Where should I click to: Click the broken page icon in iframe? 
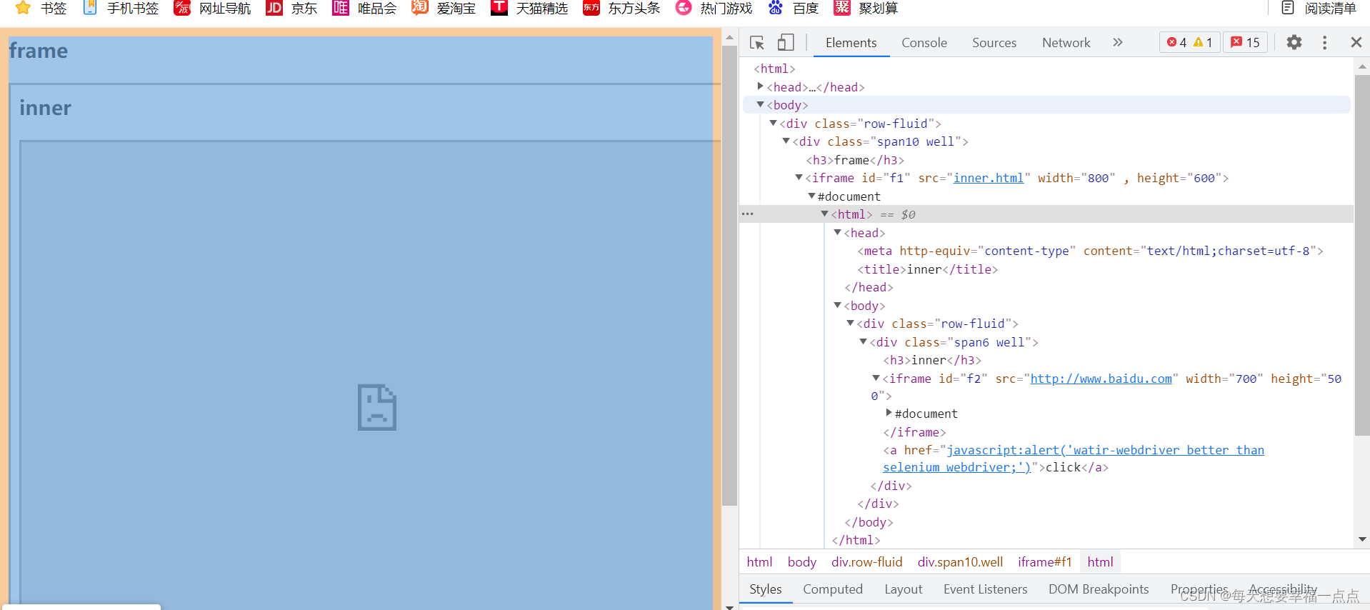click(x=377, y=407)
